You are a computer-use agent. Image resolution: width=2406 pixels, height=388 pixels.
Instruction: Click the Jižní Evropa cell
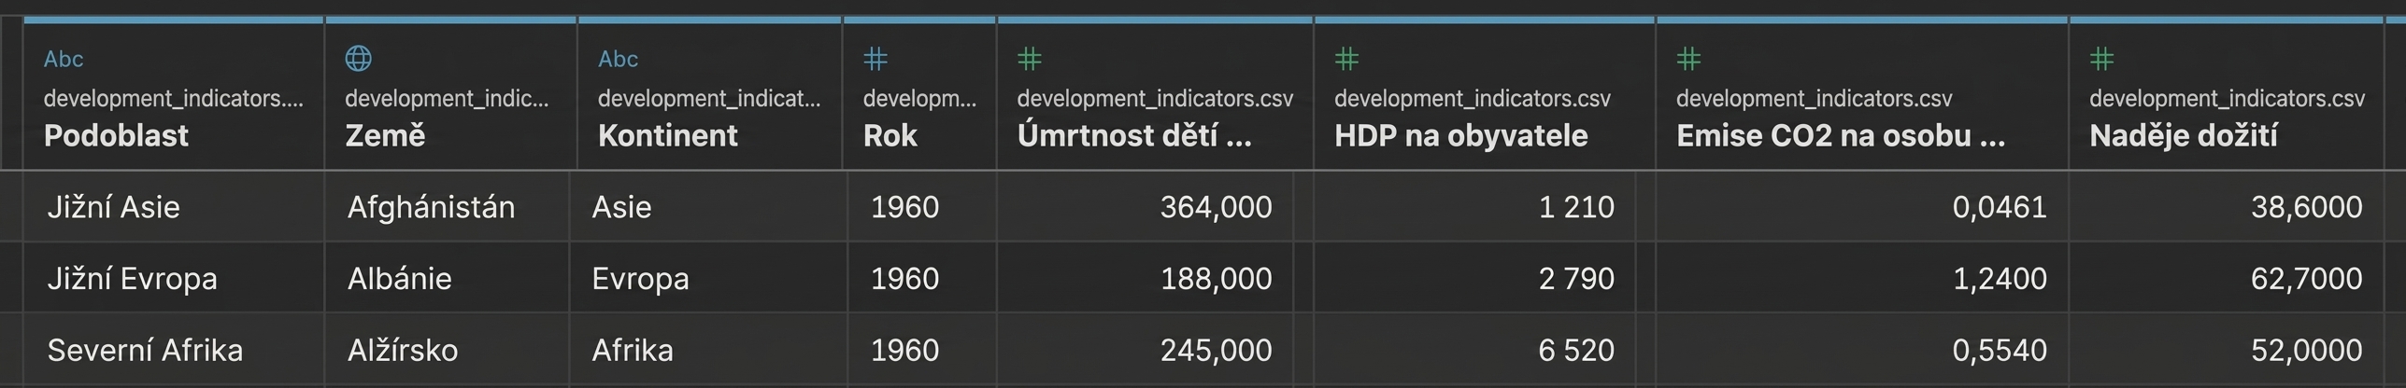[132, 278]
